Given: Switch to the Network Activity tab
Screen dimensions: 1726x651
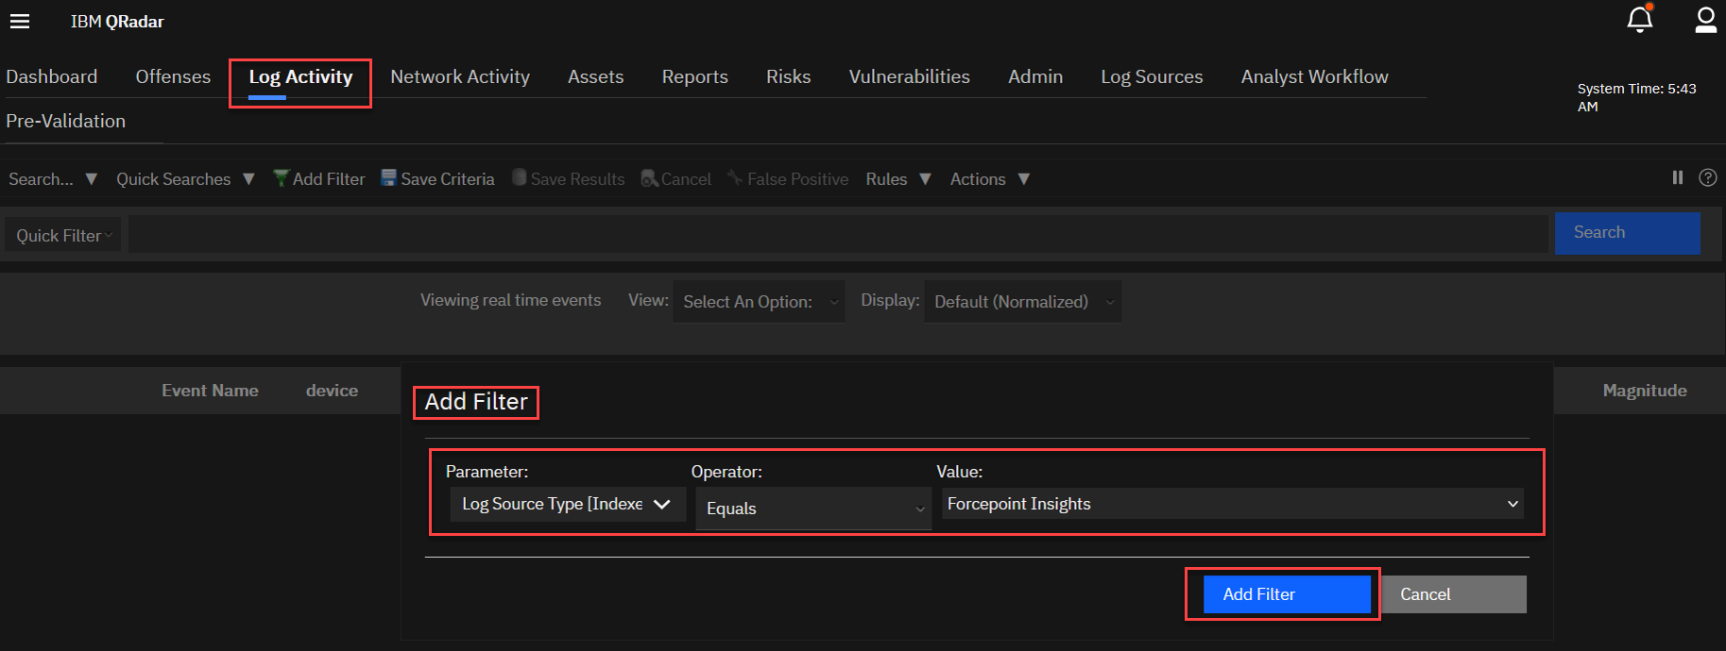Looking at the screenshot, I should click(x=460, y=76).
